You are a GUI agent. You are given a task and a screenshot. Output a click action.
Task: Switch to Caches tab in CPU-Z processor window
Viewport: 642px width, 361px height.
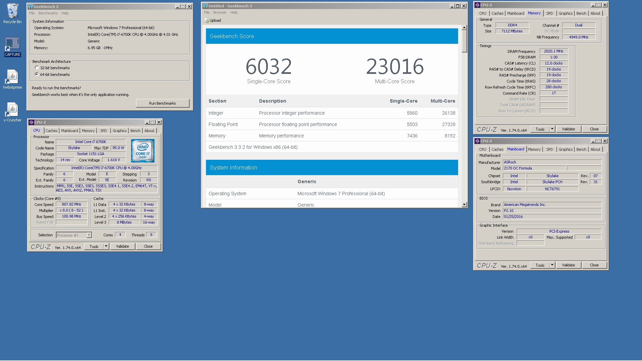[51, 131]
